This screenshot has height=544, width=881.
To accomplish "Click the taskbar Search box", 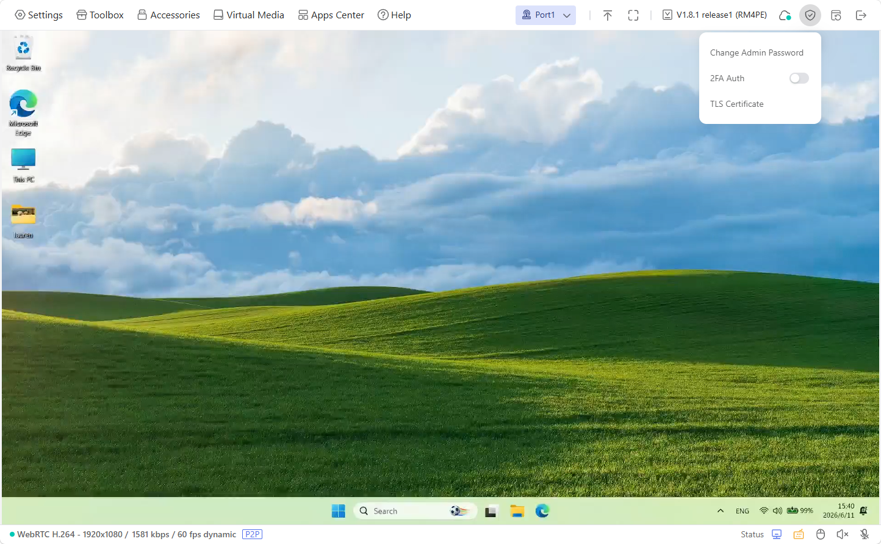I will tap(415, 511).
